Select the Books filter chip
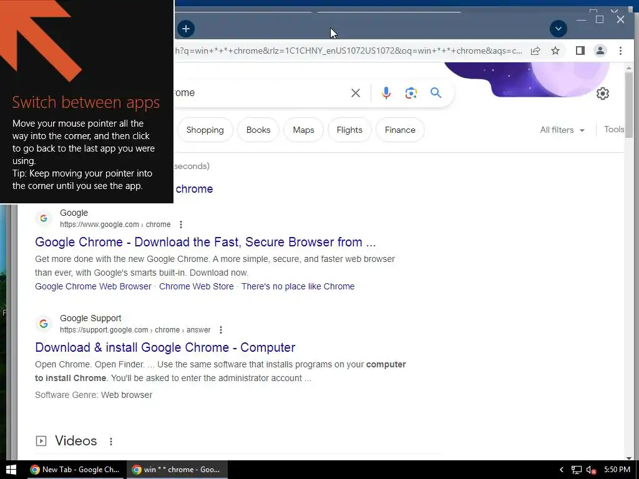The image size is (639, 479). [x=258, y=130]
